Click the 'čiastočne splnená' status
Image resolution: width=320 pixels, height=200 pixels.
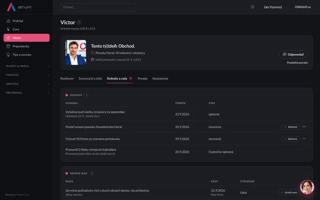(221, 152)
